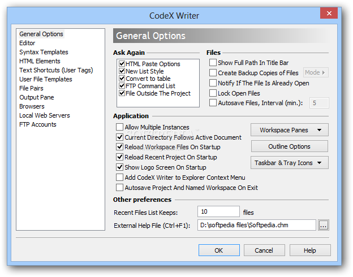
Task: Disable Current Directory Follows Active Document
Action: pos(119,137)
